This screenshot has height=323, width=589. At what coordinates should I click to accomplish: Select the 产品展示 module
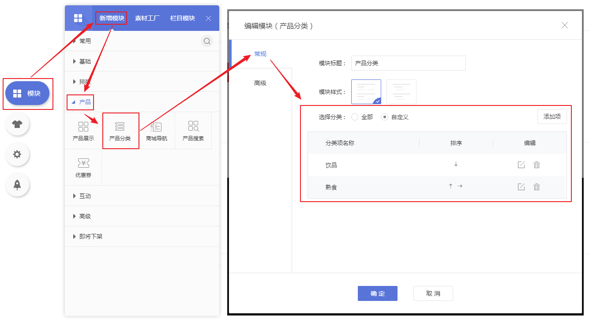83,131
